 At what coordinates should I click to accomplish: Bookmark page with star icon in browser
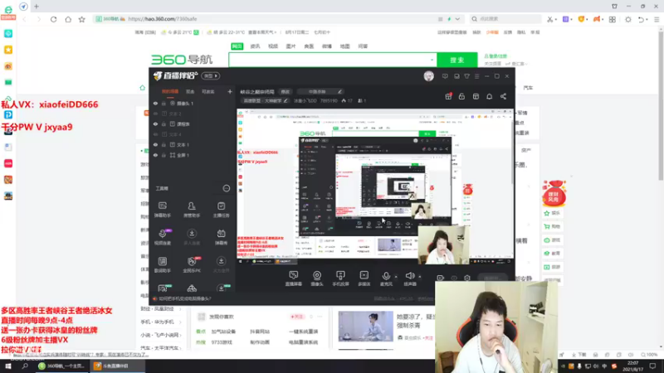(81, 19)
